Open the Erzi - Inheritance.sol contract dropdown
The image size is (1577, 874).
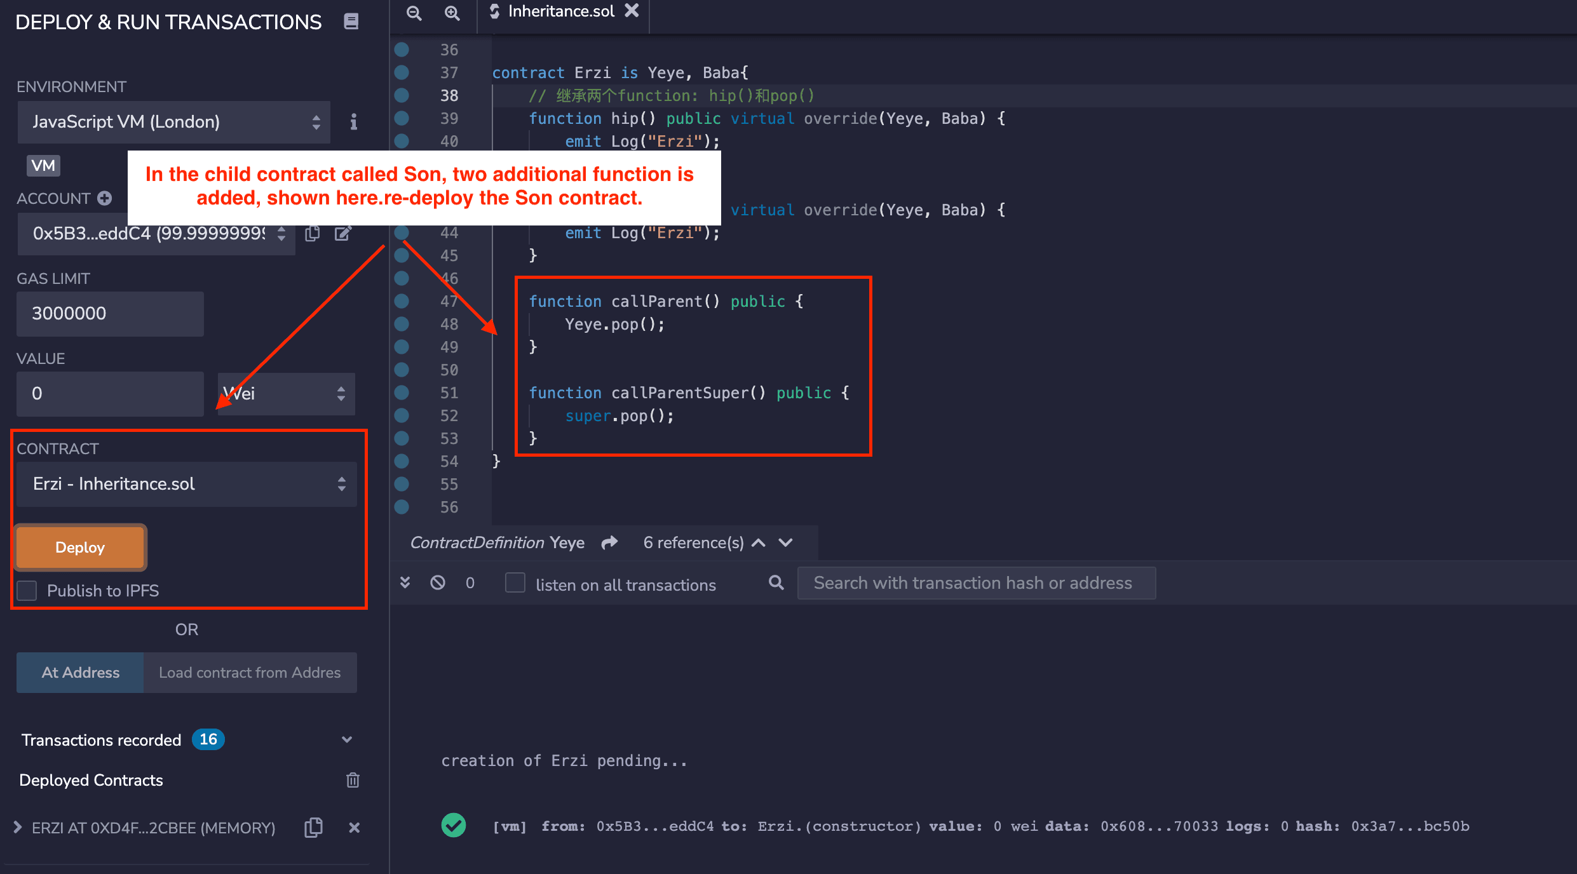(x=186, y=484)
